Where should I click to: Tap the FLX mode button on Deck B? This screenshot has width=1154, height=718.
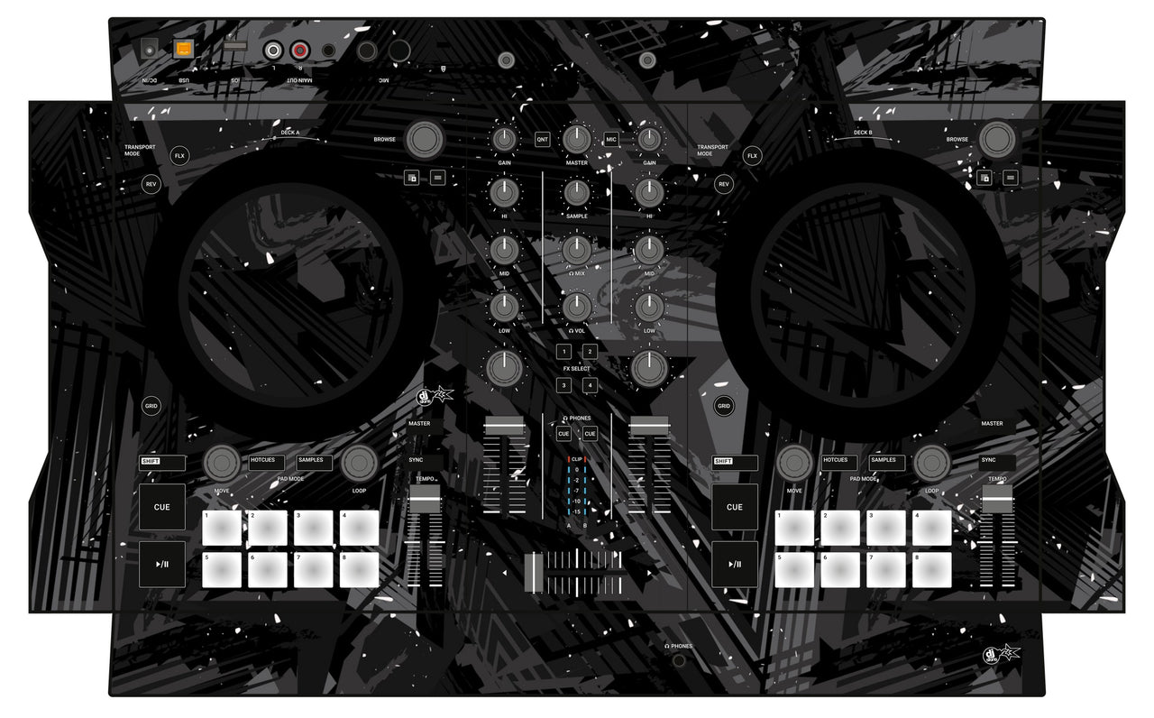click(x=751, y=155)
